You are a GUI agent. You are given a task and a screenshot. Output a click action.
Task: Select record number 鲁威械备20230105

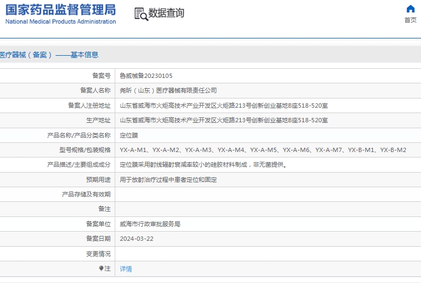(146, 76)
